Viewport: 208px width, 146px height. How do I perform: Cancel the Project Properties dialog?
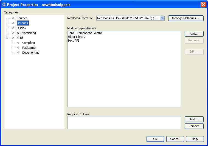click(x=175, y=139)
